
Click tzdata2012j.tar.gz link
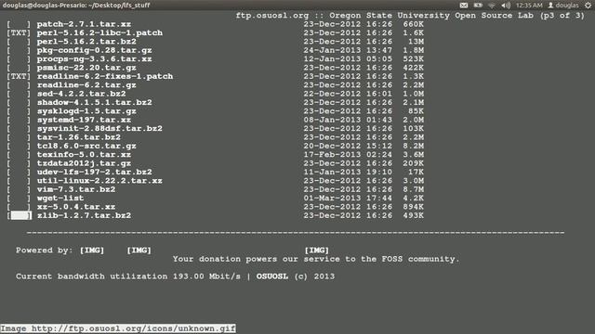[84, 163]
